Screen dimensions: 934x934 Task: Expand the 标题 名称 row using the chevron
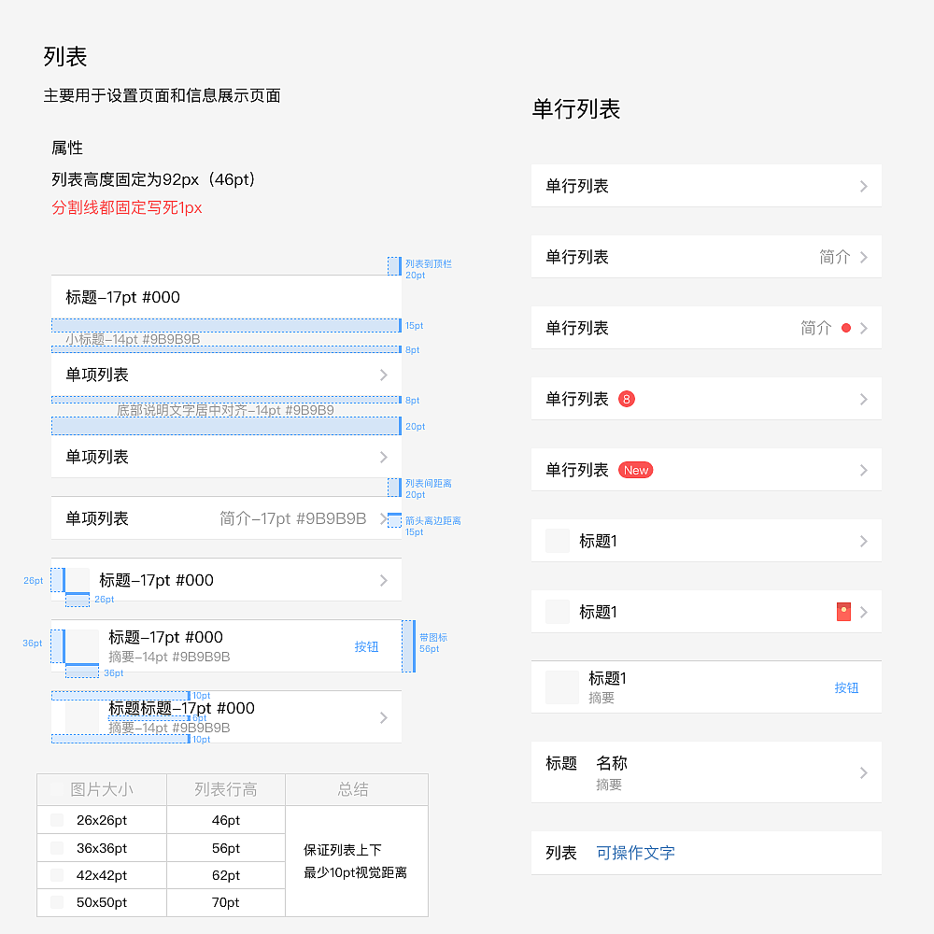coord(864,772)
